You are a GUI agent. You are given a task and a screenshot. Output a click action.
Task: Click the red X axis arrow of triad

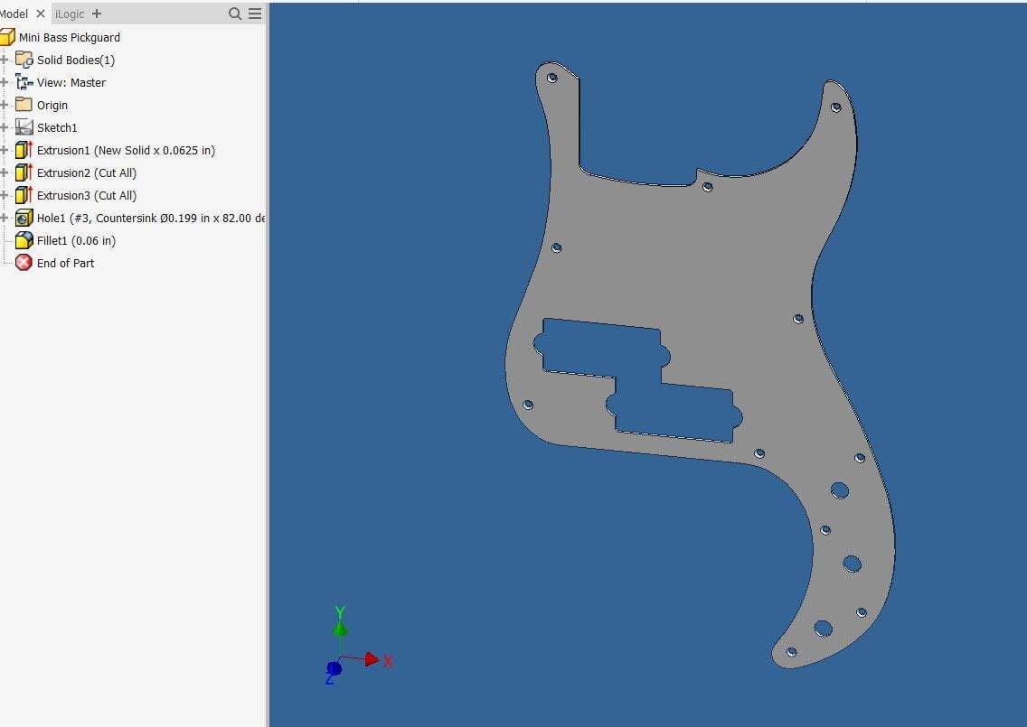[x=372, y=659]
